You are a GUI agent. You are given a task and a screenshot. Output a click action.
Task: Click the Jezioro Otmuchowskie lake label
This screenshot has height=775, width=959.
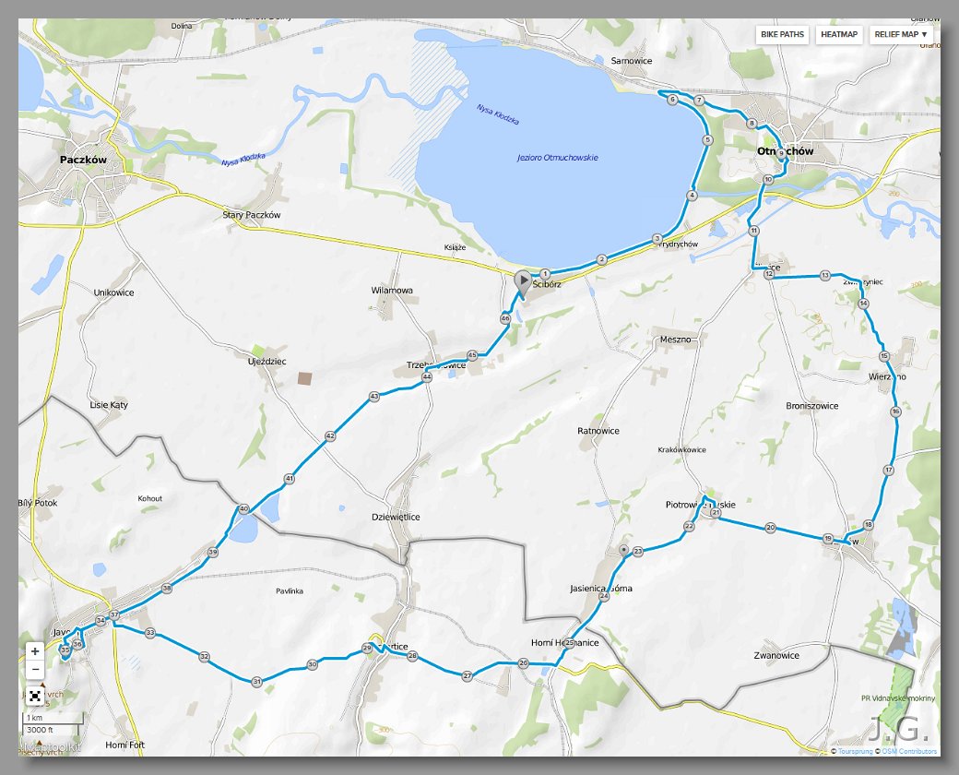point(558,158)
